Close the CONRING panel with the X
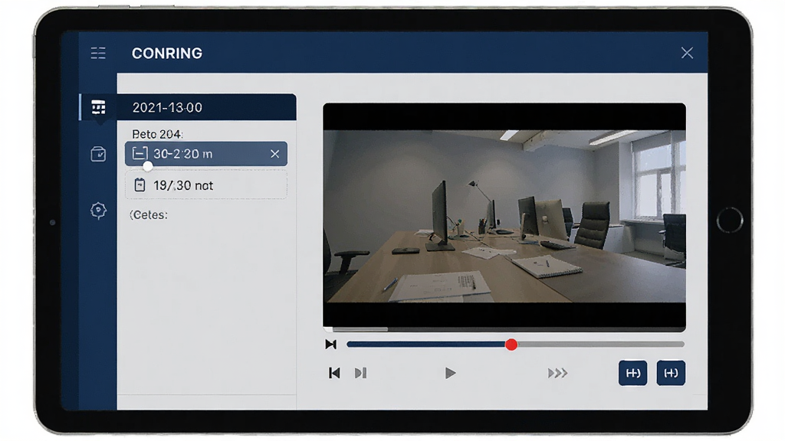The image size is (785, 441). click(687, 53)
